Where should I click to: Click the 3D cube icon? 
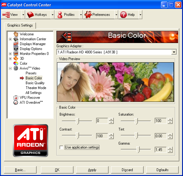pos(16,59)
